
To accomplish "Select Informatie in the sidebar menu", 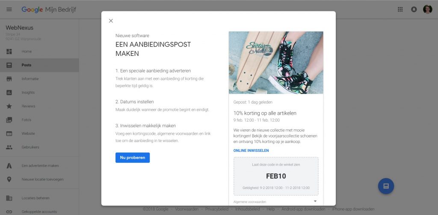I will [x=39, y=79].
